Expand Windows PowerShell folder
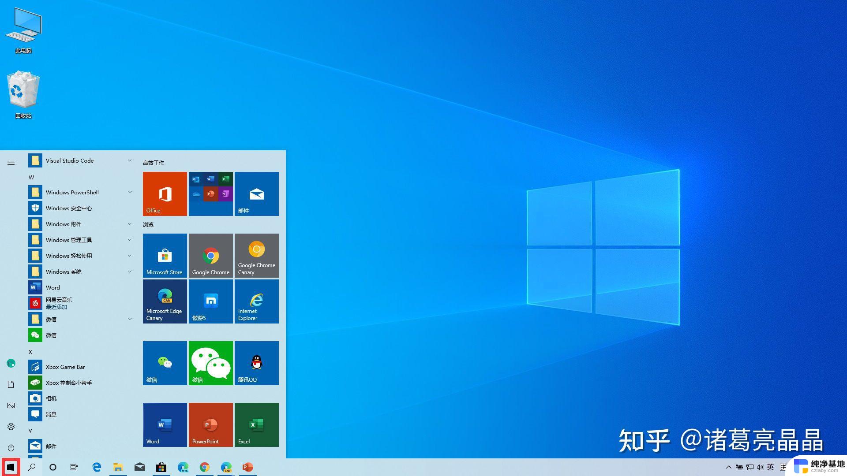This screenshot has width=847, height=476. (130, 192)
